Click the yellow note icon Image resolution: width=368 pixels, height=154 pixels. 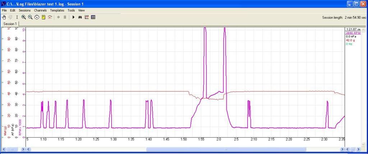tap(43, 17)
